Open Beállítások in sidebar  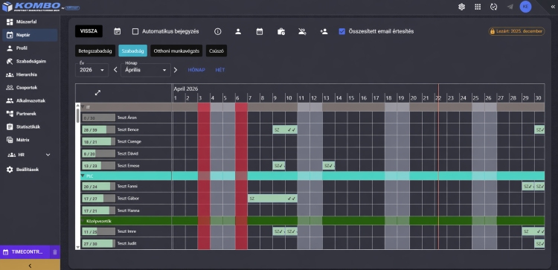(x=30, y=170)
